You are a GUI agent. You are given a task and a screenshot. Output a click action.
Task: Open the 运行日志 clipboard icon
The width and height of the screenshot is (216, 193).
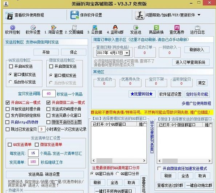pyautogui.click(x=198, y=28)
